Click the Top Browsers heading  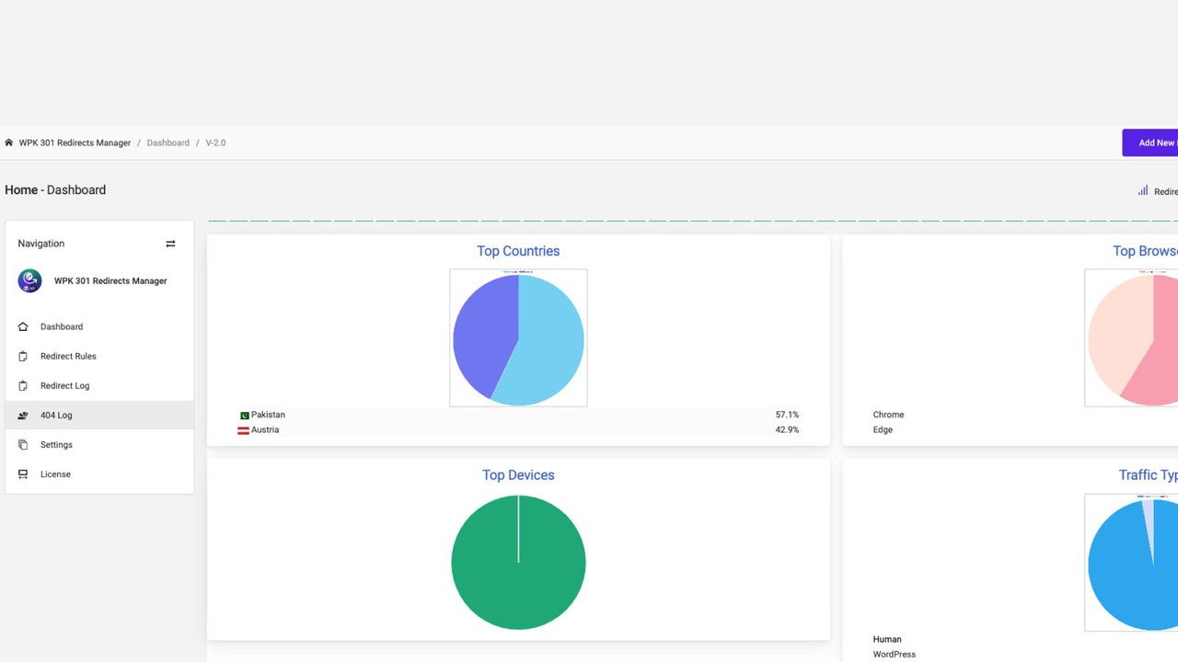1145,251
